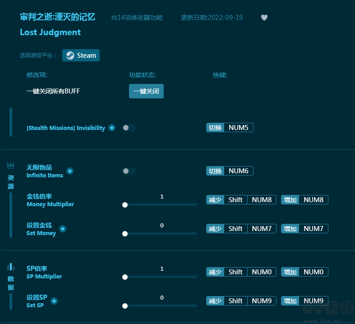Click the data bar-chart icon
Image resolution: width=355 pixels, height=324 pixels.
(11, 267)
